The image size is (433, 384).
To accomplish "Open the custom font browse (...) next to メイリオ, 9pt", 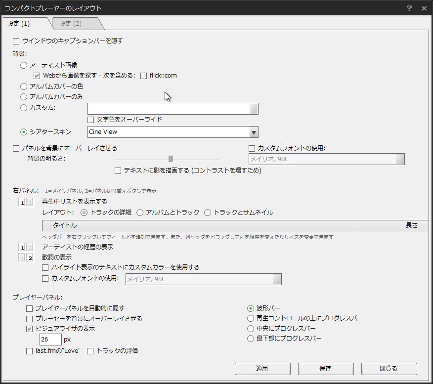I will click(x=399, y=159).
